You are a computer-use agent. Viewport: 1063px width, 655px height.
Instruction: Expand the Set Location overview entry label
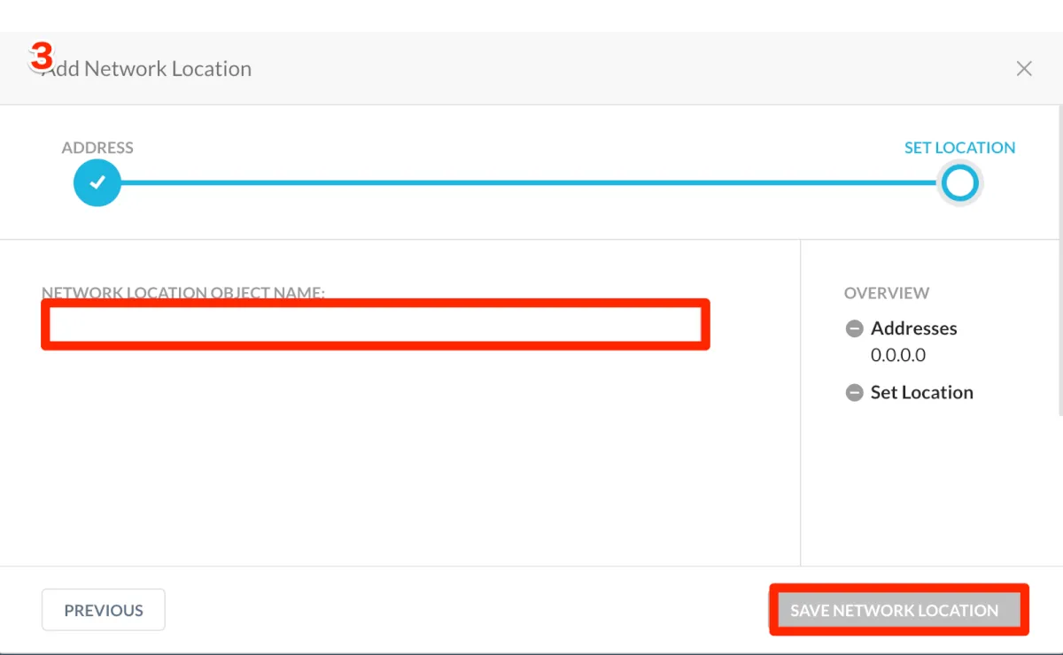pos(921,393)
